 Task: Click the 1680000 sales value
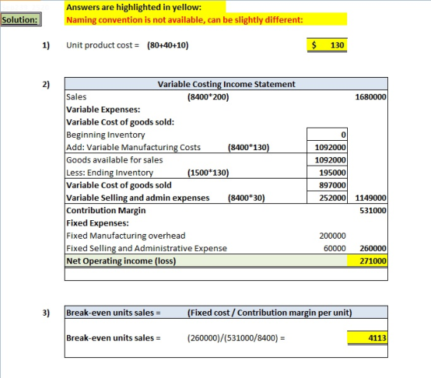click(x=370, y=97)
